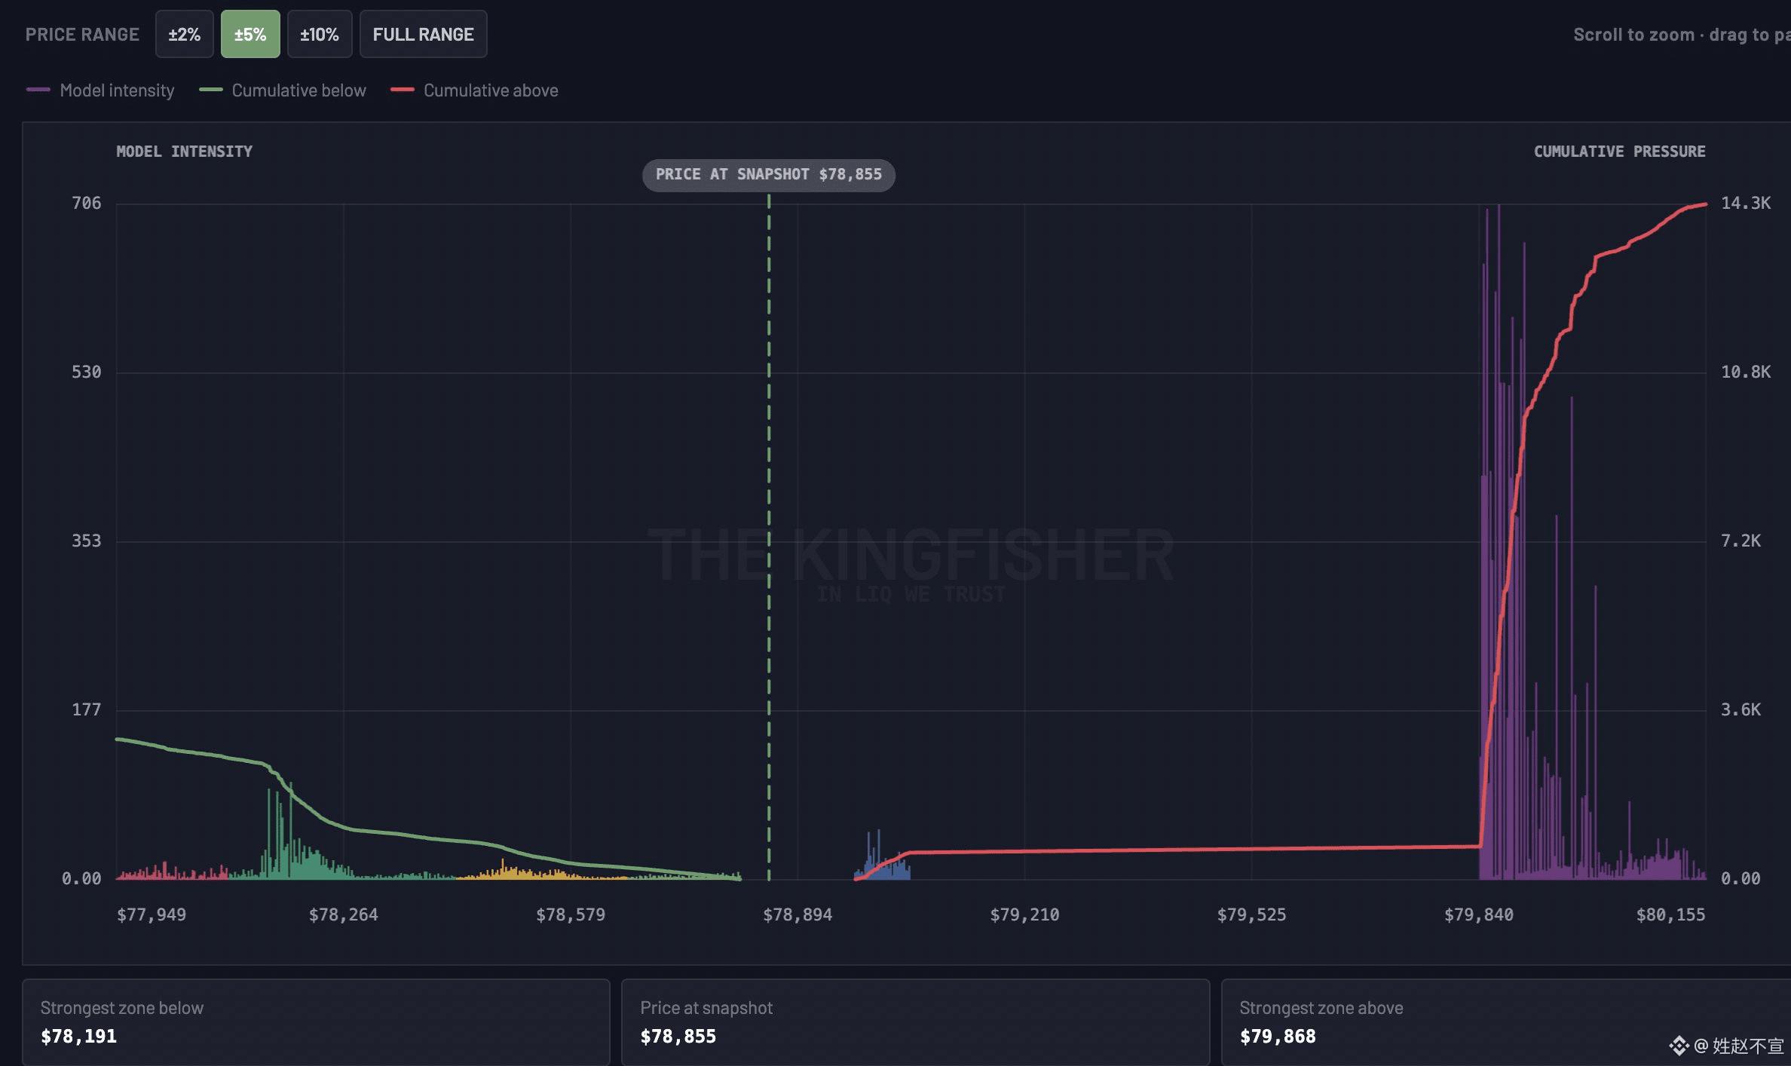The image size is (1791, 1066).
Task: Select the ±5% price range
Action: 250,34
